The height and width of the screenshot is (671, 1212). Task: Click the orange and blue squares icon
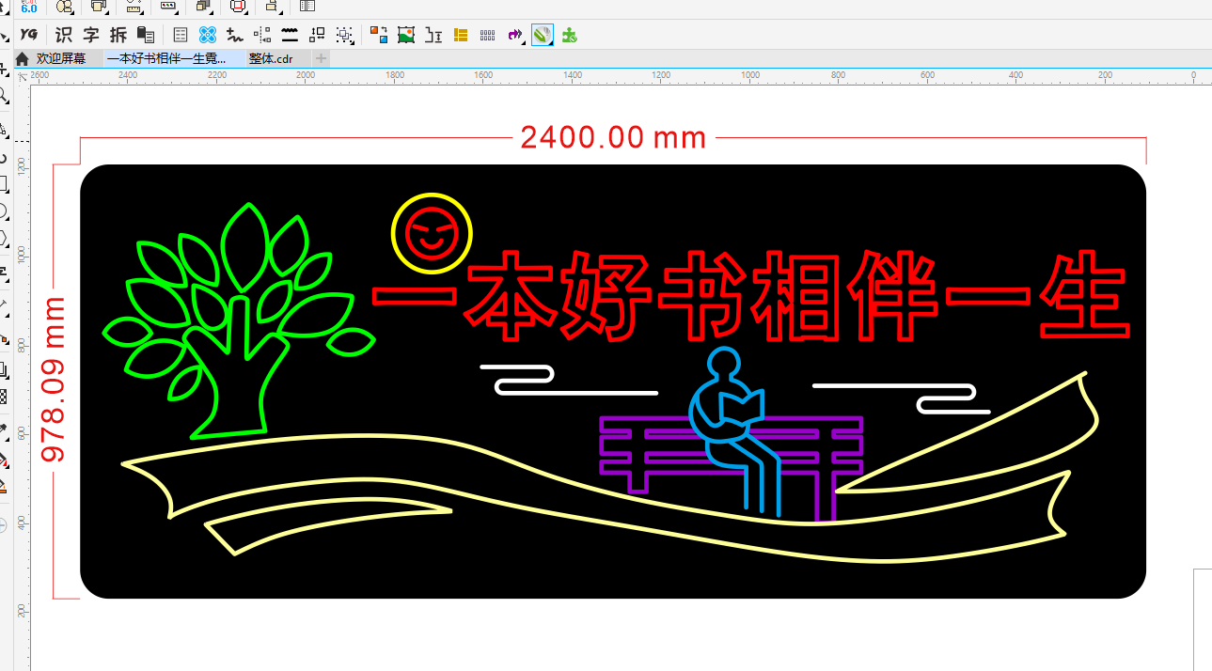click(379, 35)
